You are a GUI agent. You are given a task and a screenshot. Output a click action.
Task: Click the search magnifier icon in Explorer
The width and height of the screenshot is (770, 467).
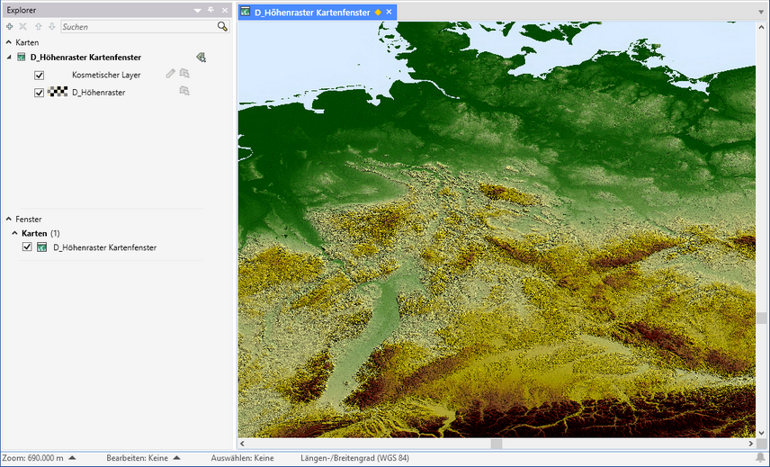click(222, 27)
